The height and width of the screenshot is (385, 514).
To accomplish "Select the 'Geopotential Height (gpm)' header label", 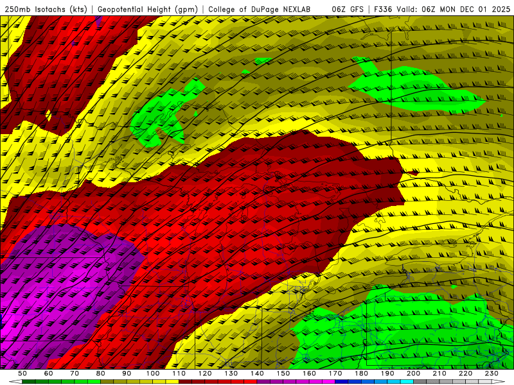I will (148, 9).
